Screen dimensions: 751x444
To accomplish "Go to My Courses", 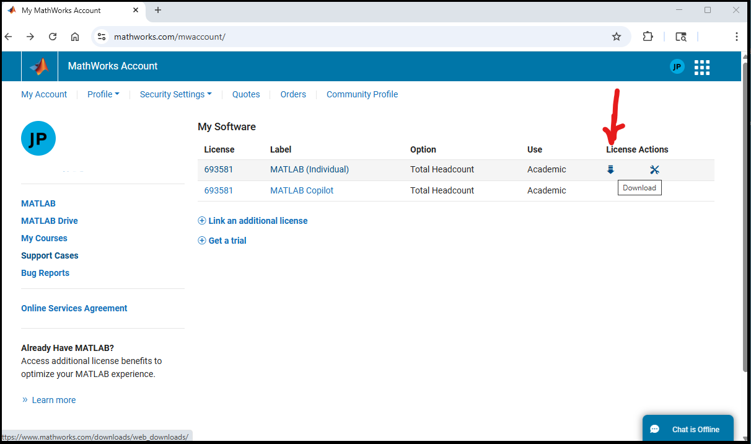I will (44, 238).
